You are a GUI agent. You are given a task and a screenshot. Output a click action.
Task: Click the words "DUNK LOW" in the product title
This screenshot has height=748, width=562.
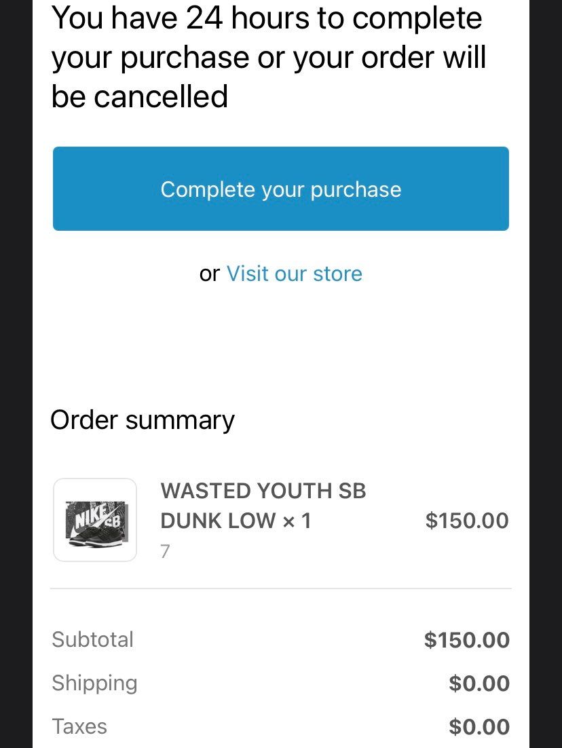[x=218, y=521]
